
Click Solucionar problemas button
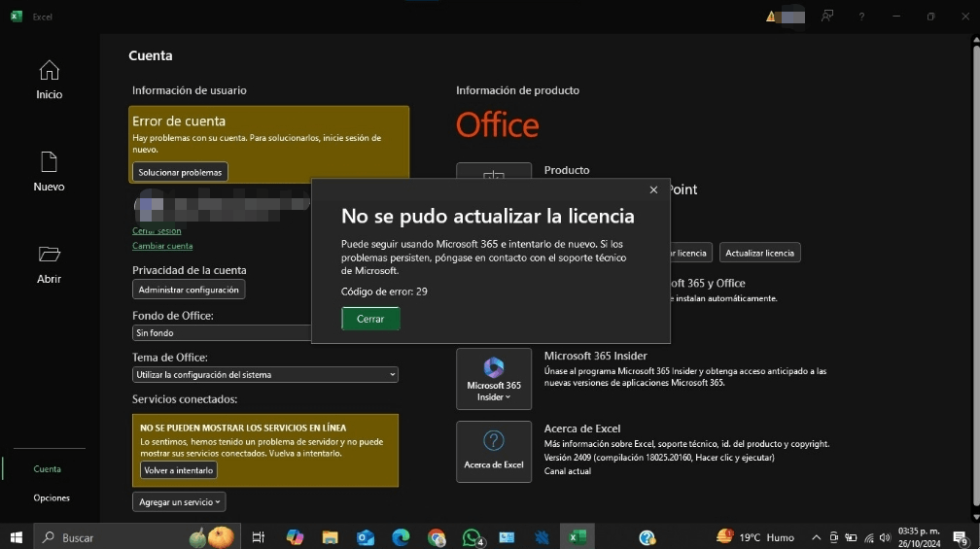(x=180, y=172)
